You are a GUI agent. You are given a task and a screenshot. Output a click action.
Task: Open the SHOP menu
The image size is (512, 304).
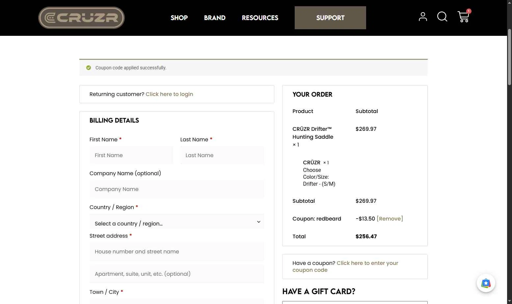tap(179, 18)
